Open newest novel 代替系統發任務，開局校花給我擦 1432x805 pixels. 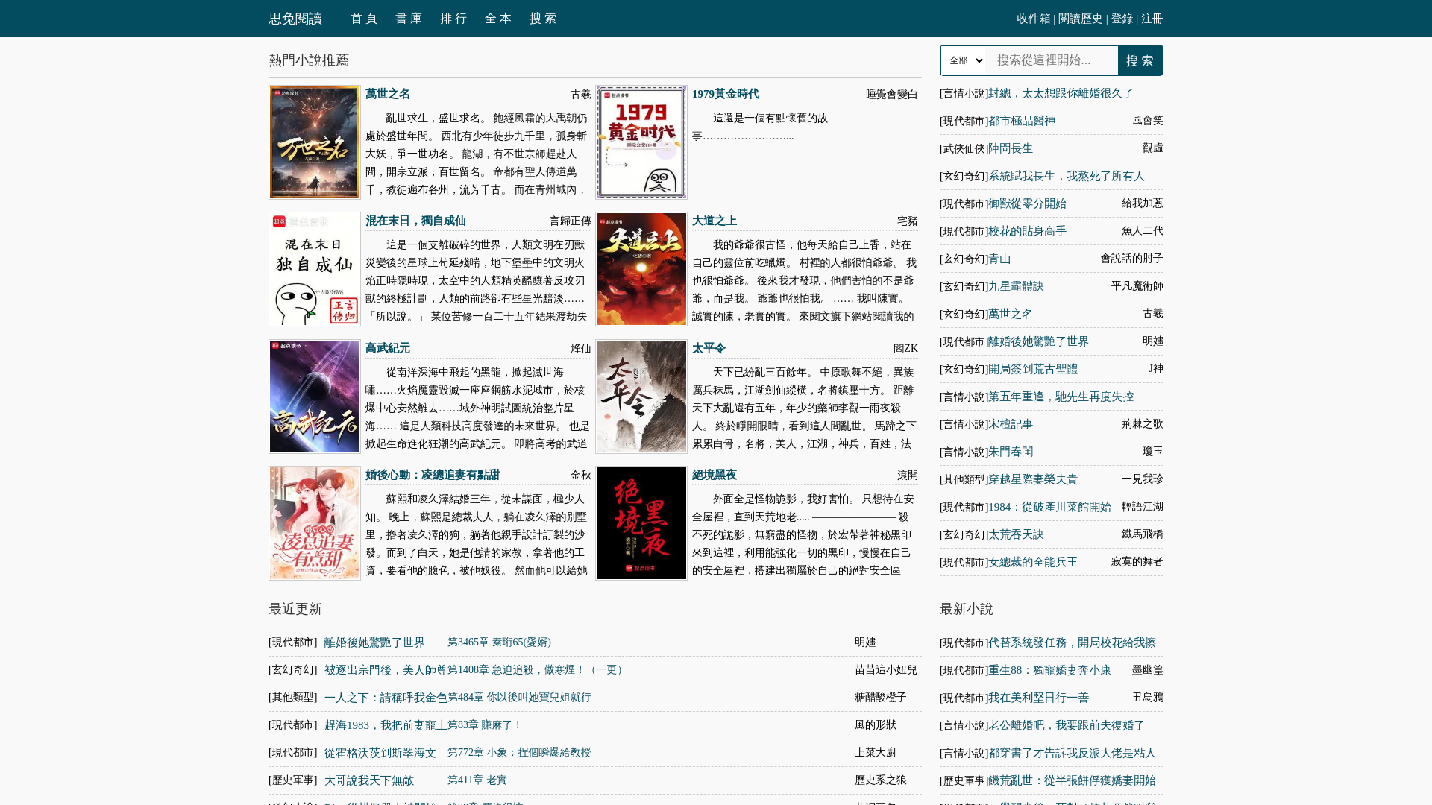[1072, 643]
